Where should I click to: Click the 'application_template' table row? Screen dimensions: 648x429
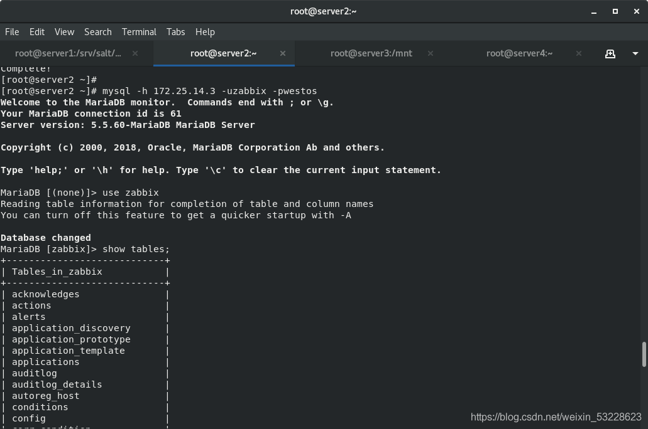[85, 351]
